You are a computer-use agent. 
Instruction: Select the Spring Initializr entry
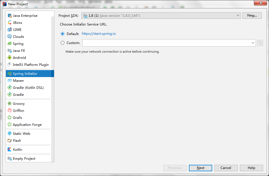point(30,73)
